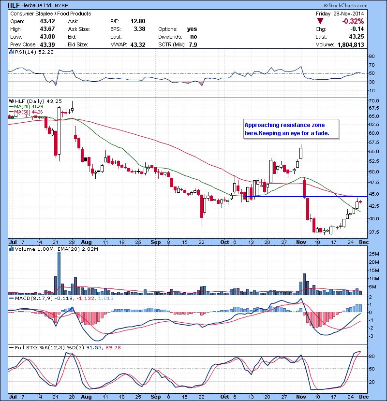Screen dimensions: 387x401
Task: Click the High value 43.67
Action: tap(47, 29)
